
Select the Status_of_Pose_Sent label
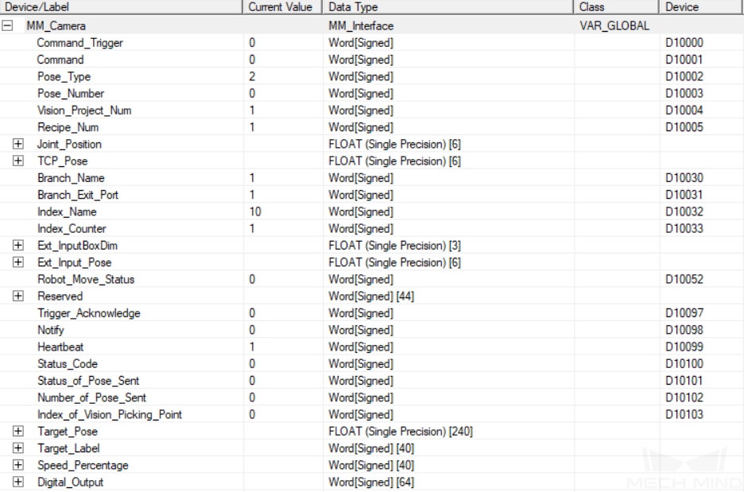pyautogui.click(x=88, y=381)
